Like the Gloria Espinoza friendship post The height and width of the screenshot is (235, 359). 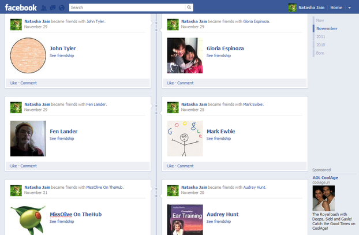pos(170,83)
